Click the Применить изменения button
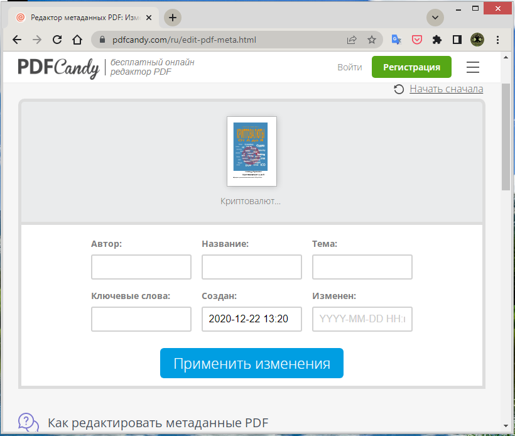515x436 pixels. coord(252,363)
